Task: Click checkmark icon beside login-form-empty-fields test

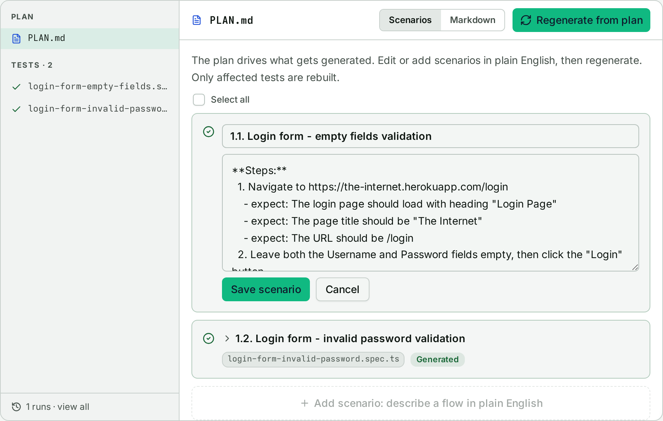Action: pos(16,87)
